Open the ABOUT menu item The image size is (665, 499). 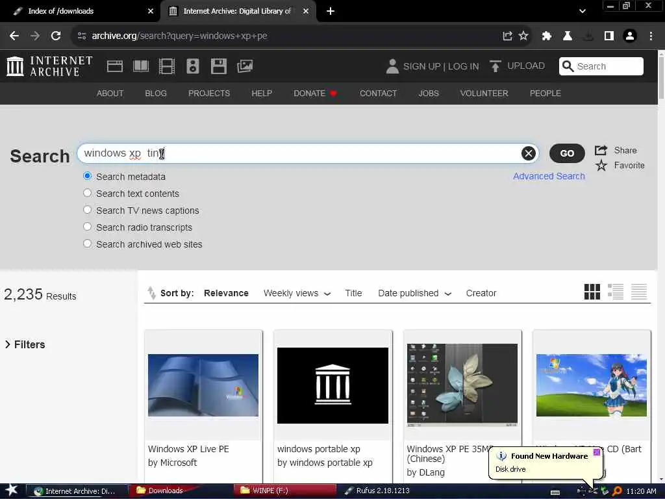click(x=110, y=94)
